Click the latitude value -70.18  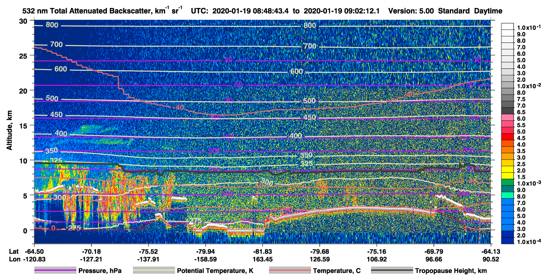tap(91, 252)
